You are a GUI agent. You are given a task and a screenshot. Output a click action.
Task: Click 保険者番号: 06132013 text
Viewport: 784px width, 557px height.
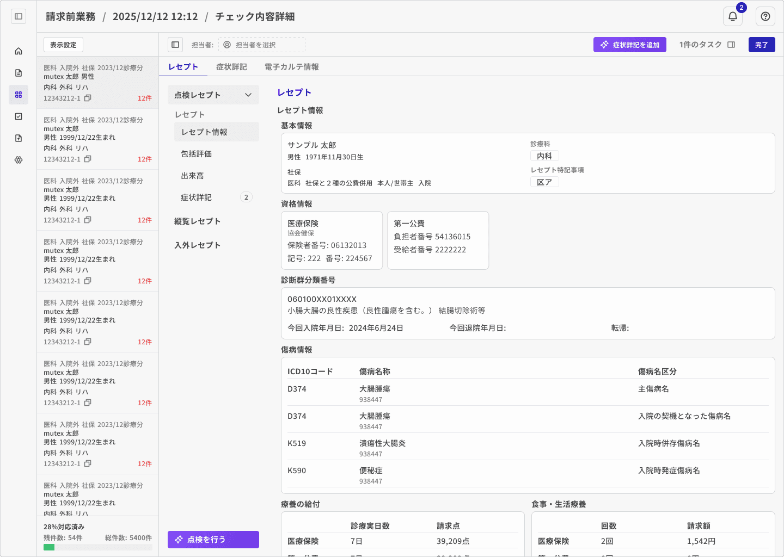(327, 245)
